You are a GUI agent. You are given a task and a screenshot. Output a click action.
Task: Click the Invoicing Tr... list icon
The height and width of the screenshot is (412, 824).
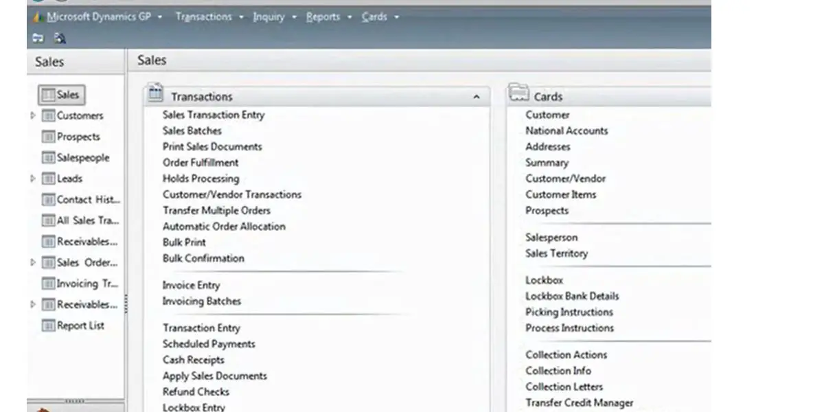[48, 284]
